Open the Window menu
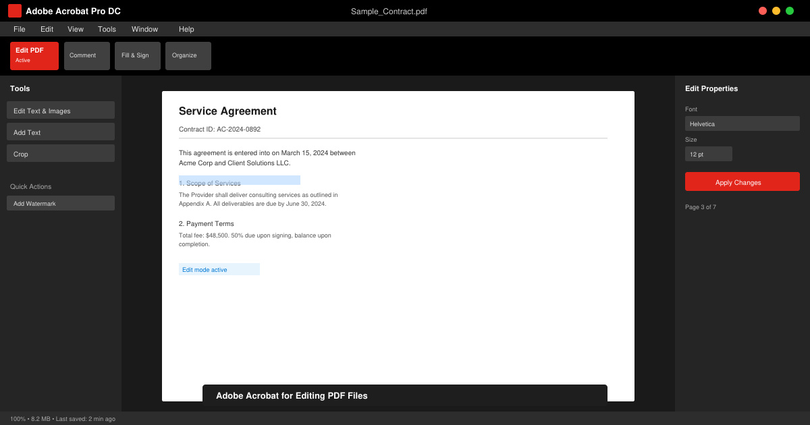810x425 pixels. coord(144,29)
